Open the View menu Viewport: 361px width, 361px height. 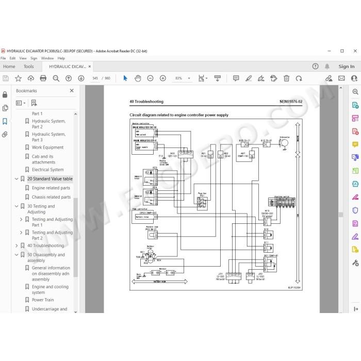coord(23,58)
